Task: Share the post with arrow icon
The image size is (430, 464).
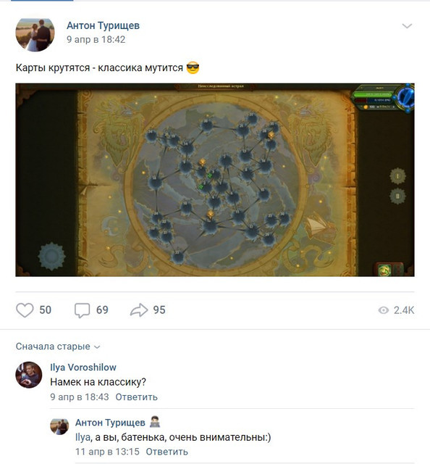Action: coord(138,310)
